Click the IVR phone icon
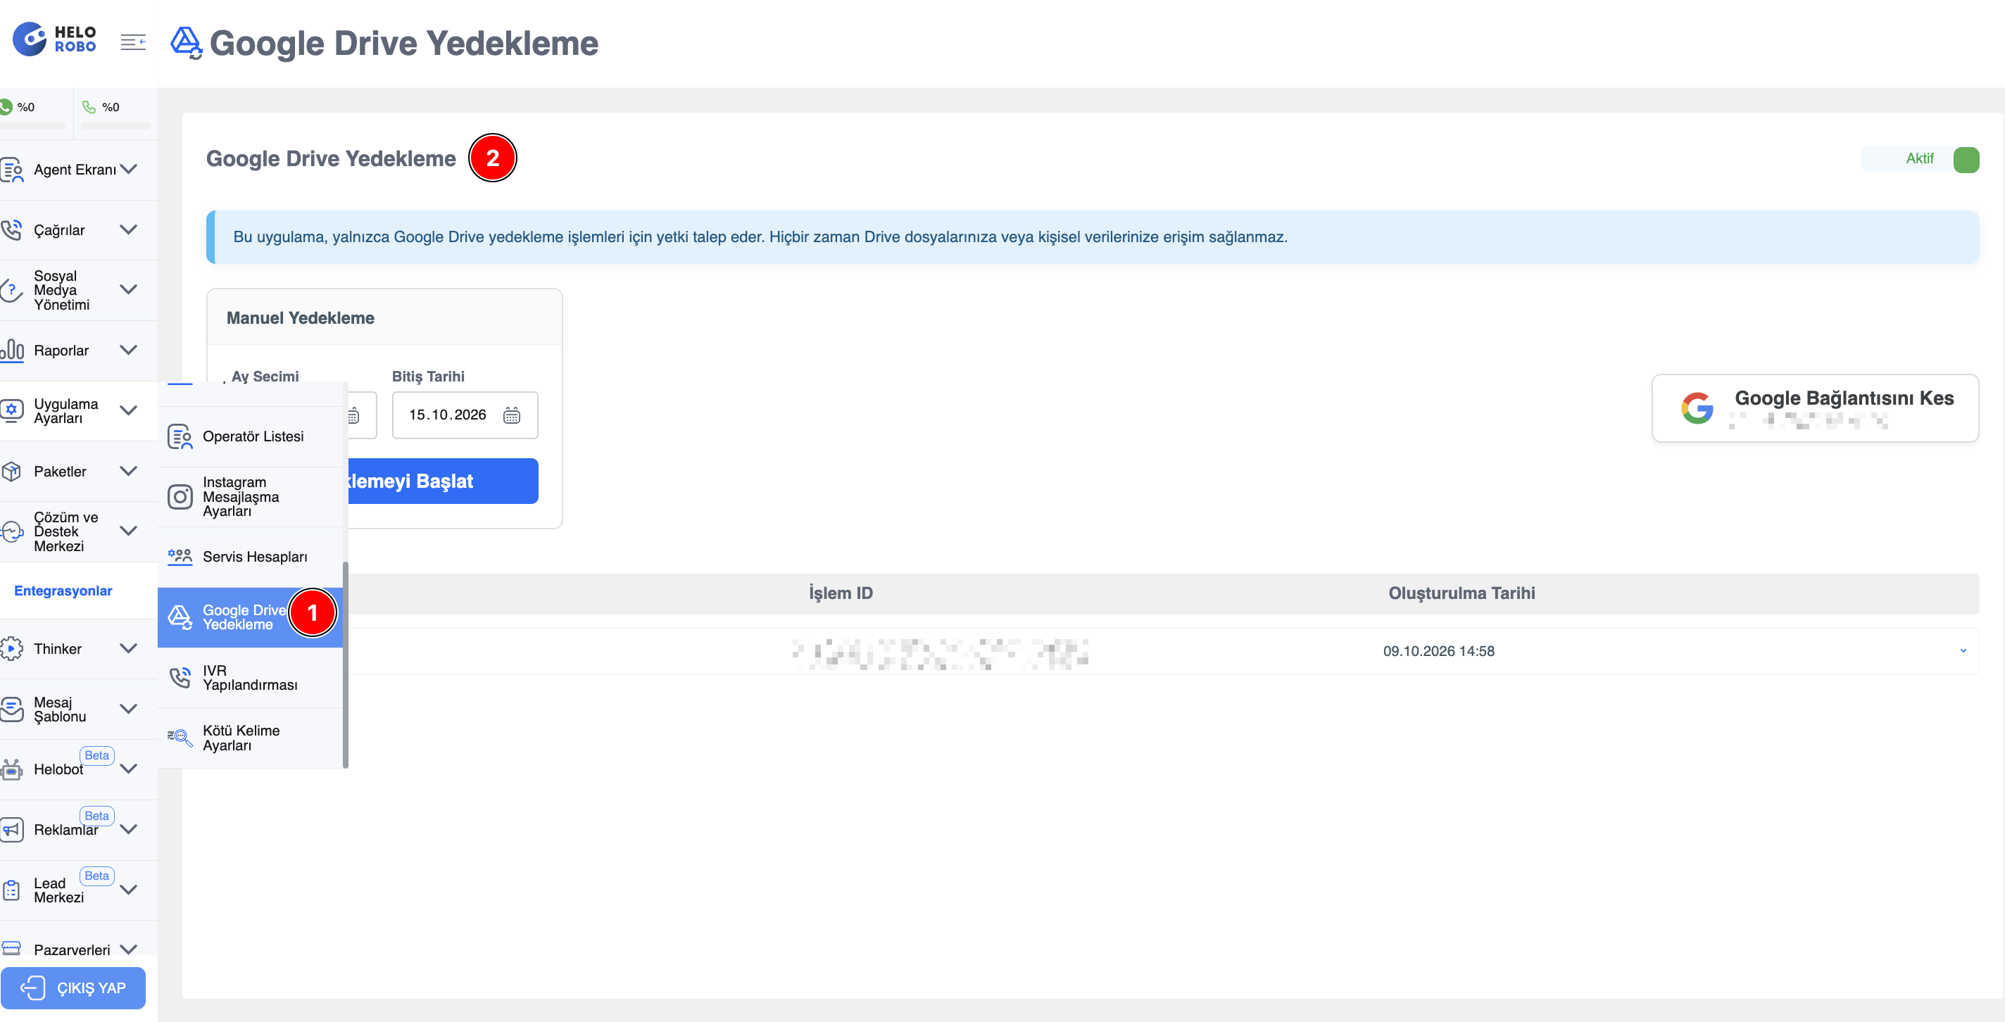The image size is (2005, 1022). (x=180, y=677)
